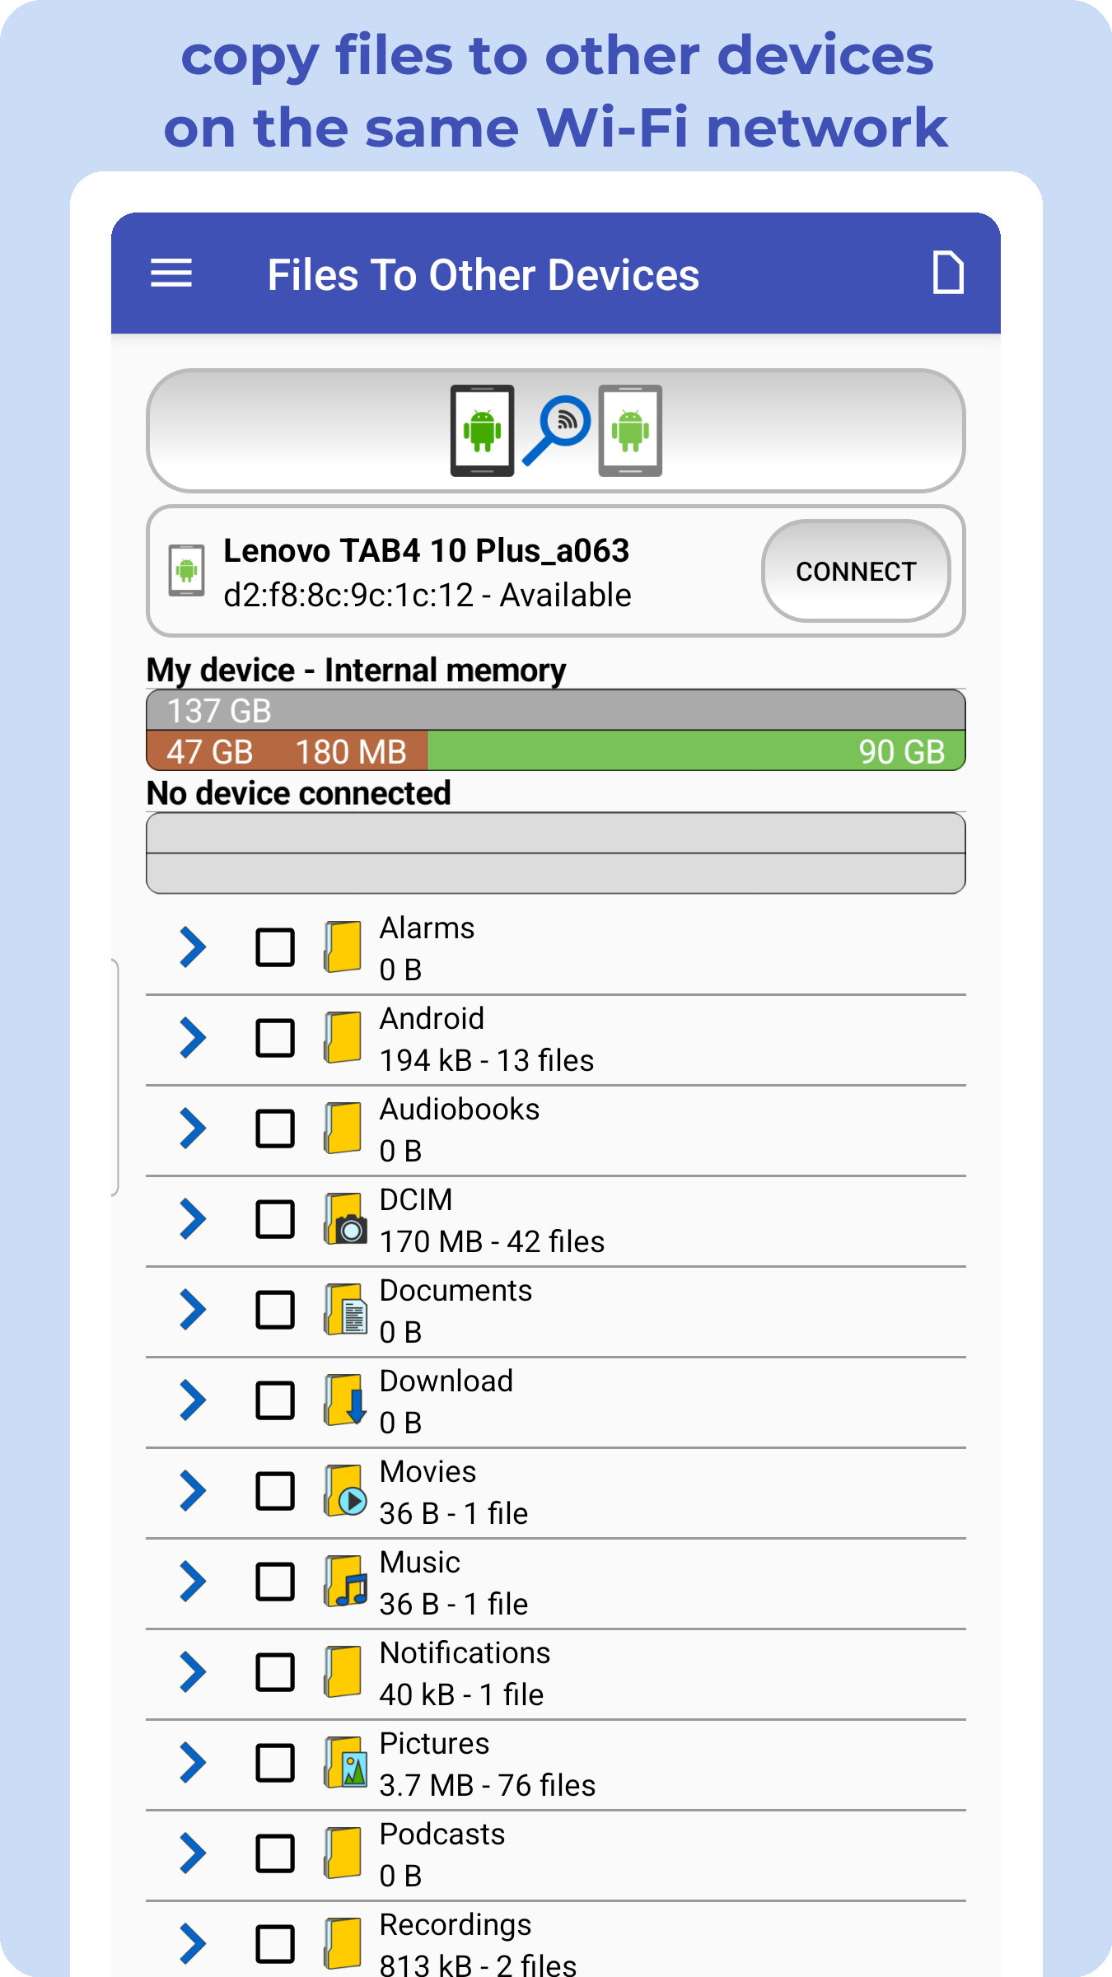Tap the file page icon in header
1112x1977 pixels.
tap(947, 273)
